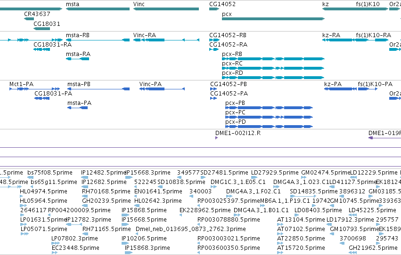This screenshot has width=401, height=255.
Task: Select the GH21962.5prime EST label
Action: click(373, 248)
